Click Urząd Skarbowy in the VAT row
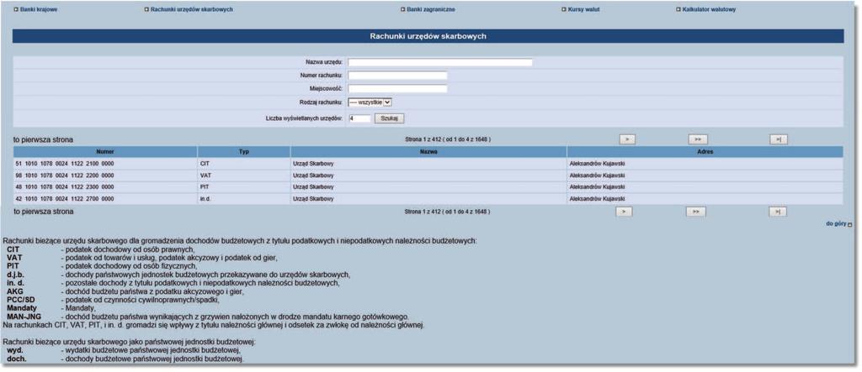Viewport: 862px width, 372px height. point(313,176)
